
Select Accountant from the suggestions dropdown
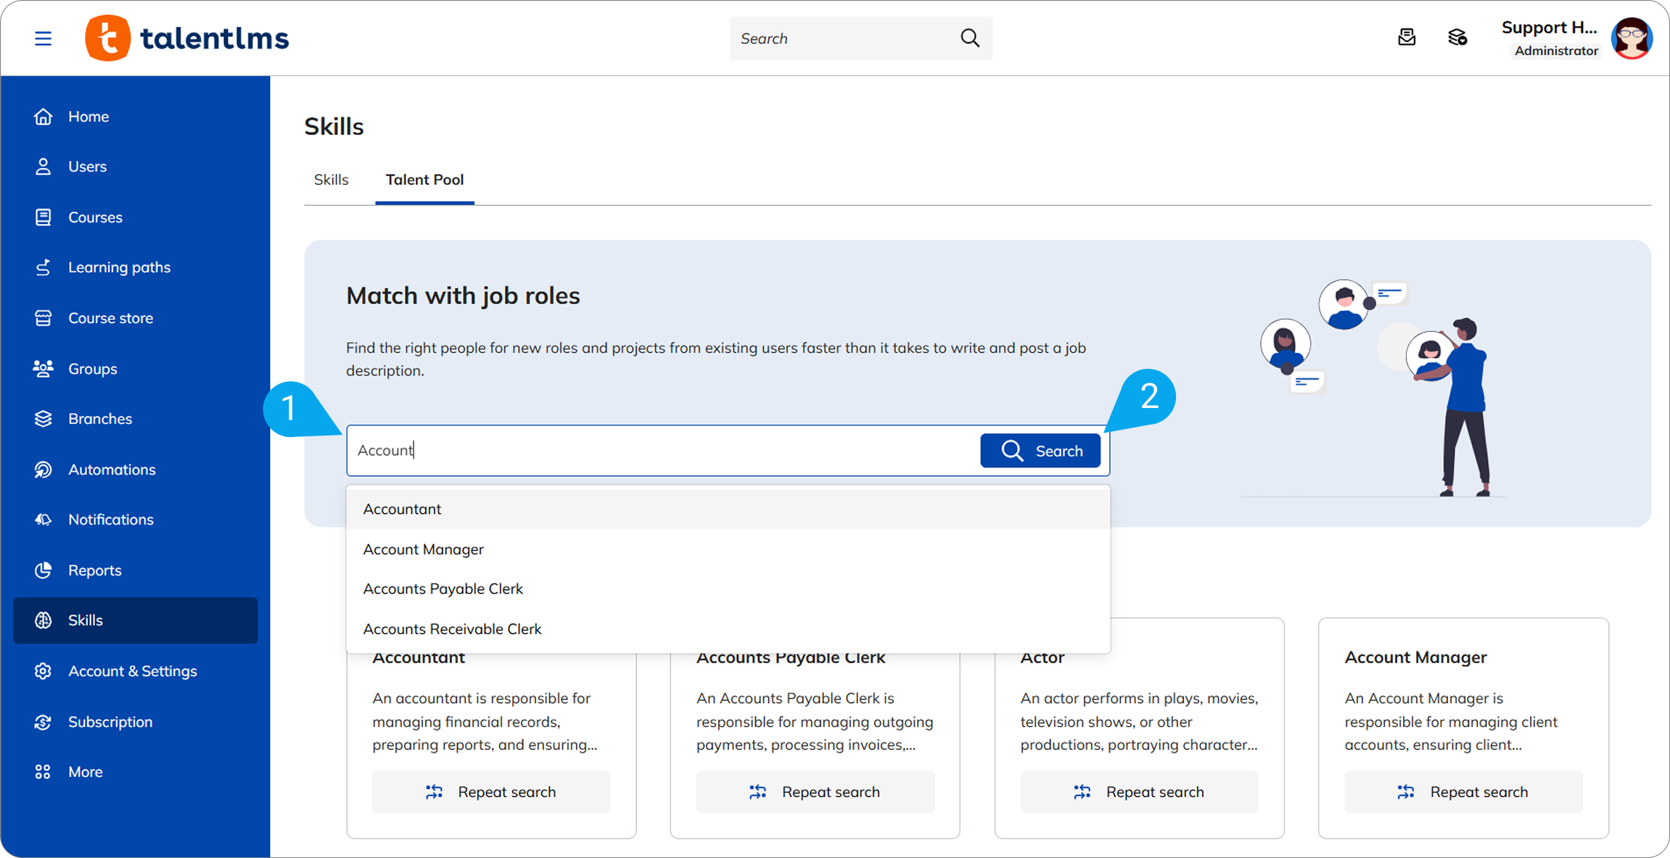[x=402, y=509]
